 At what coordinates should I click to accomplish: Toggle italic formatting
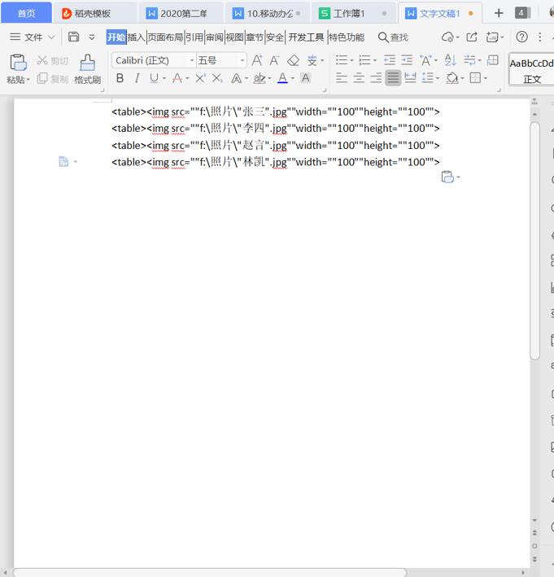tap(137, 78)
